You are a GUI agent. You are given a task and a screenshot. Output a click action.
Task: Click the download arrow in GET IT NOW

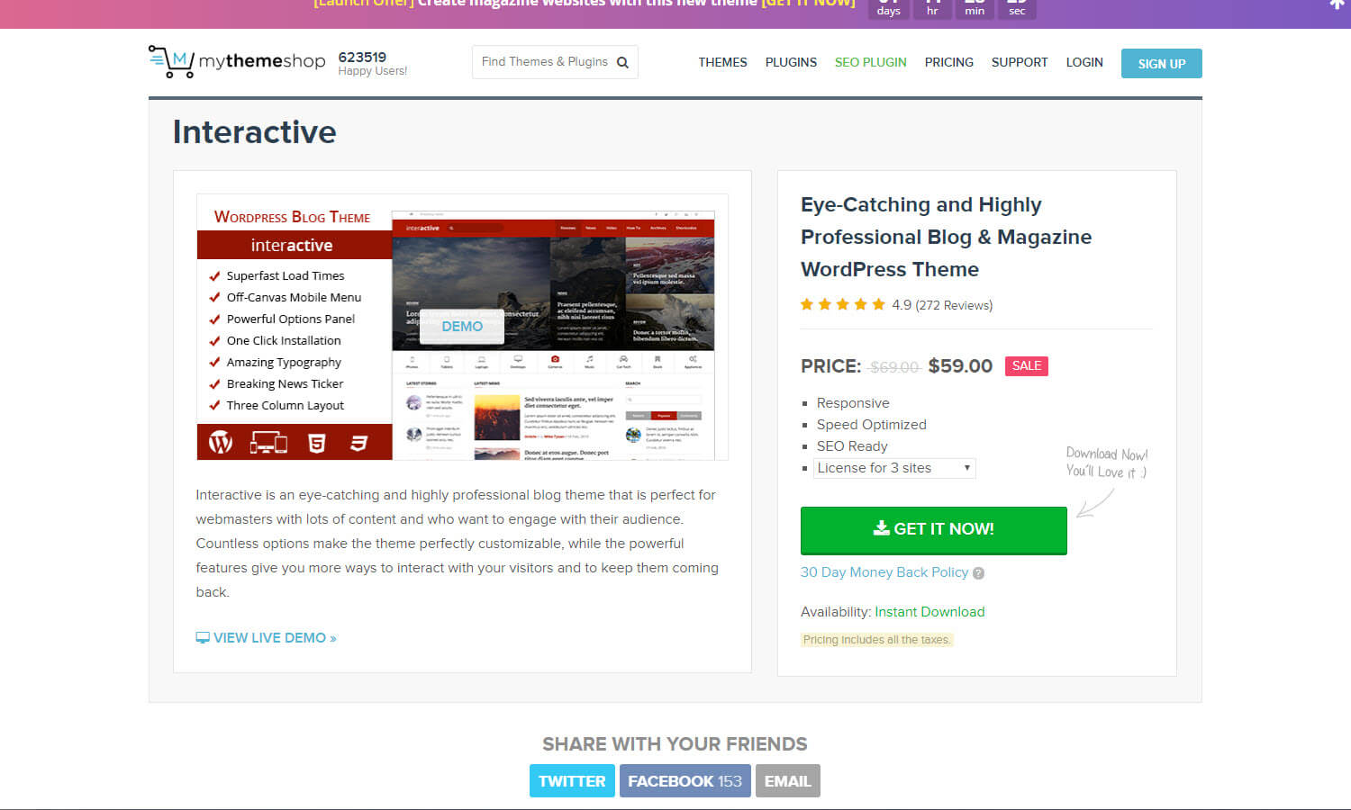click(881, 528)
